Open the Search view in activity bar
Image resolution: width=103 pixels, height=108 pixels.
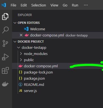pyautogui.click(x=5, y=30)
